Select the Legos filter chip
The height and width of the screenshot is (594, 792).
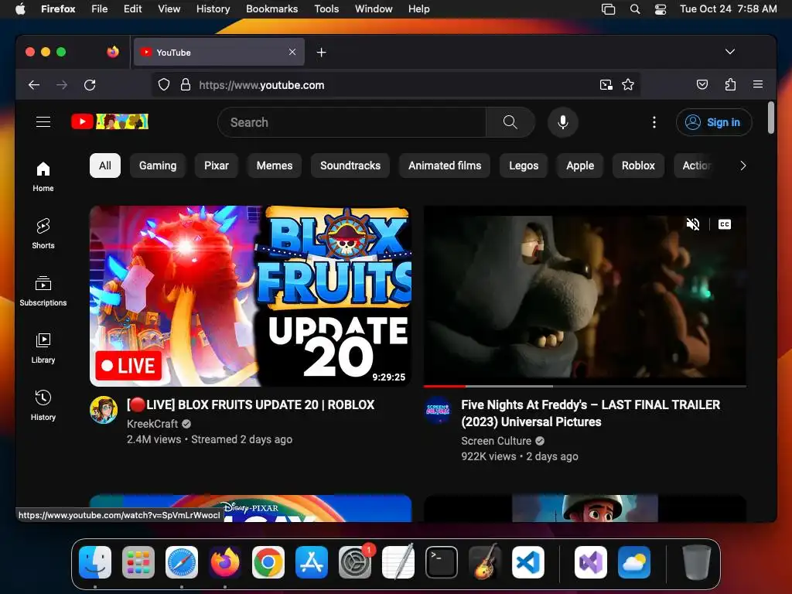[524, 166]
